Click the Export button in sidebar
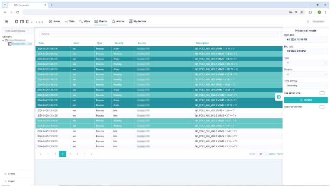The image size is (331, 187). [x=11, y=181]
